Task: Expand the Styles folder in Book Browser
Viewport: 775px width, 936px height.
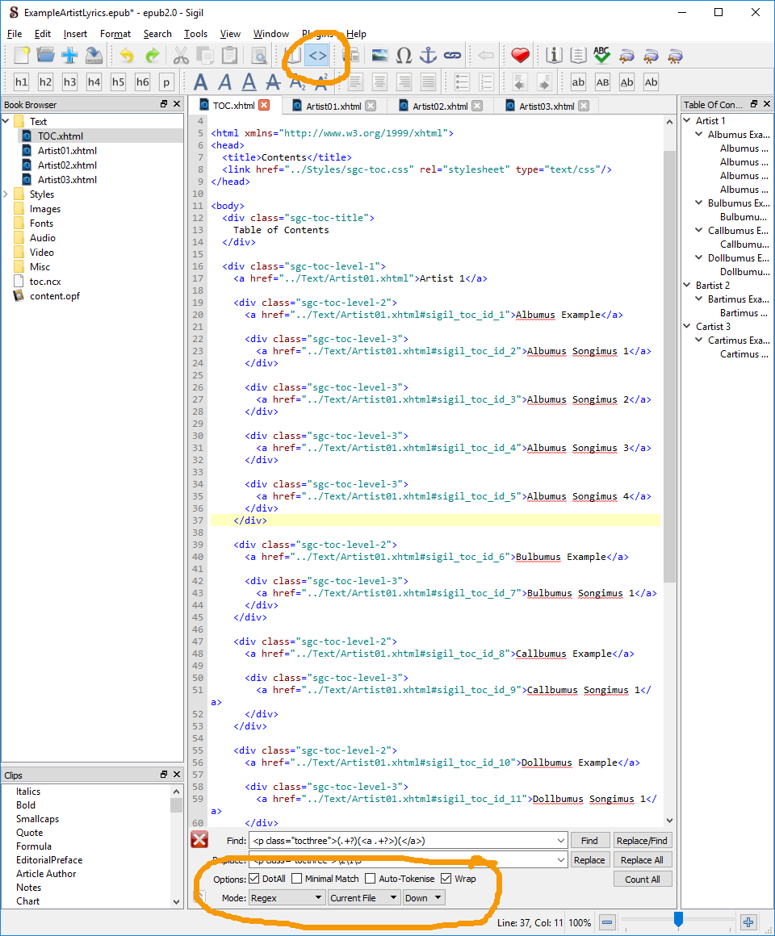Action: [x=7, y=194]
